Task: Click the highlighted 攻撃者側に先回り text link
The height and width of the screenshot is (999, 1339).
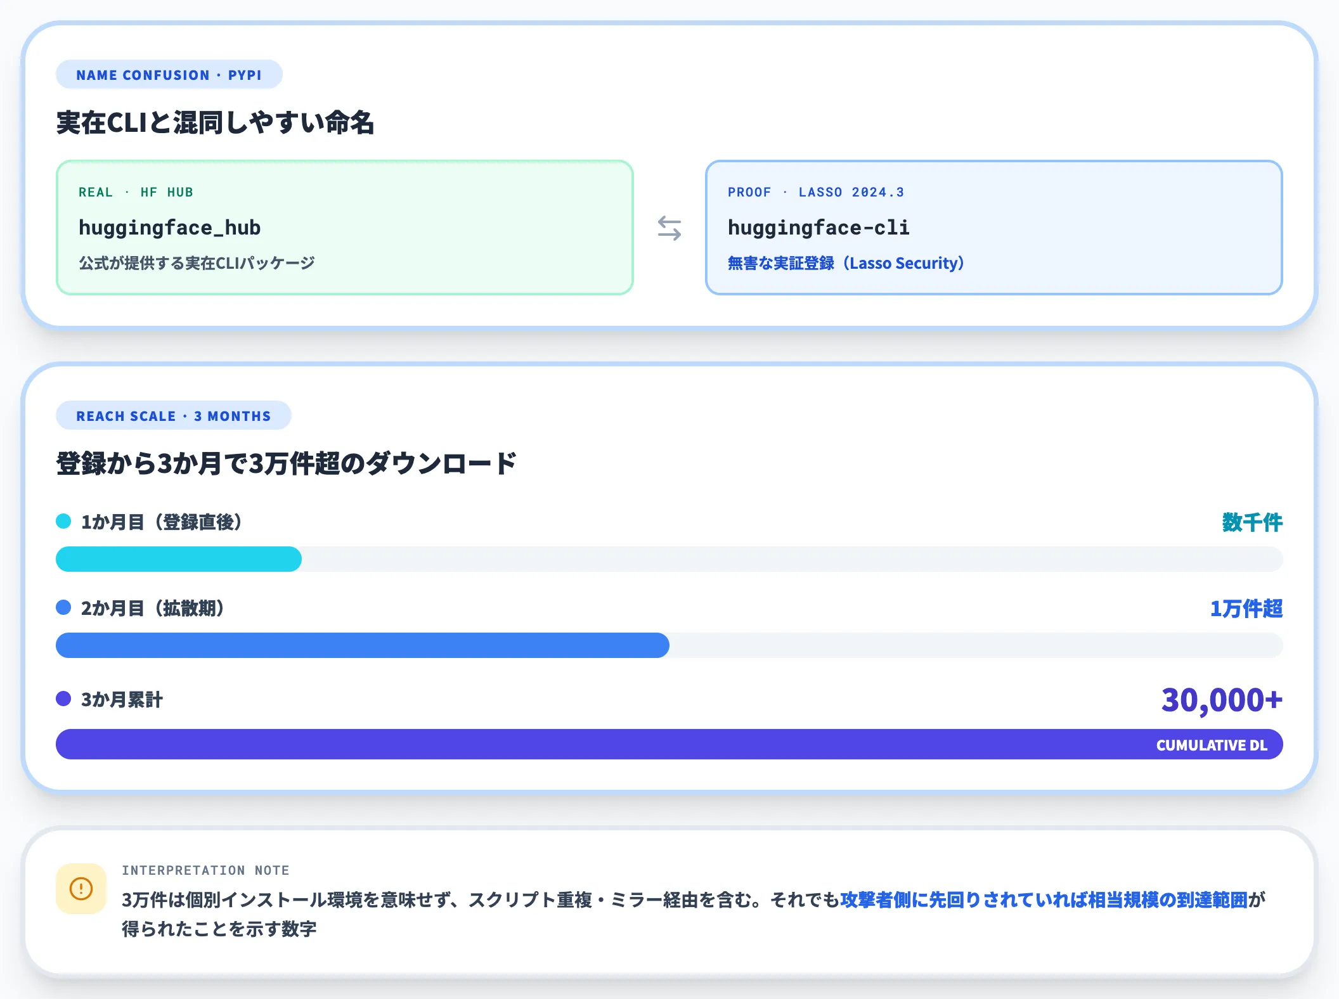Action: pos(1044,899)
